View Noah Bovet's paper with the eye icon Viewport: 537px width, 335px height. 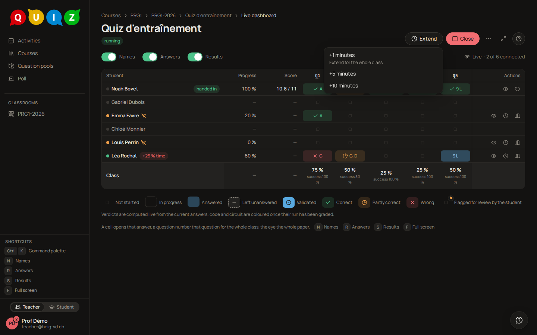[506, 89]
